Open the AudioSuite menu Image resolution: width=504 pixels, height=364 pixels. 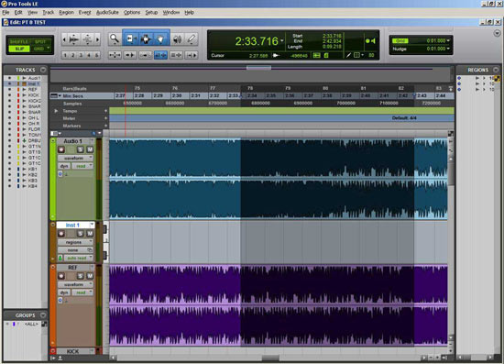(107, 12)
